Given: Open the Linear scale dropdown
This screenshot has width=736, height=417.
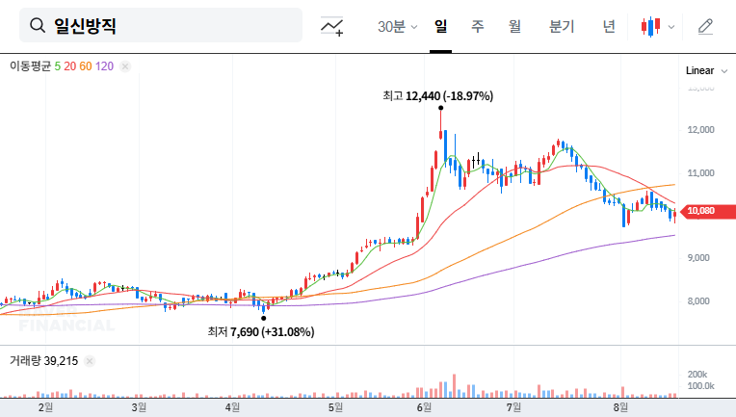Looking at the screenshot, I should (699, 71).
